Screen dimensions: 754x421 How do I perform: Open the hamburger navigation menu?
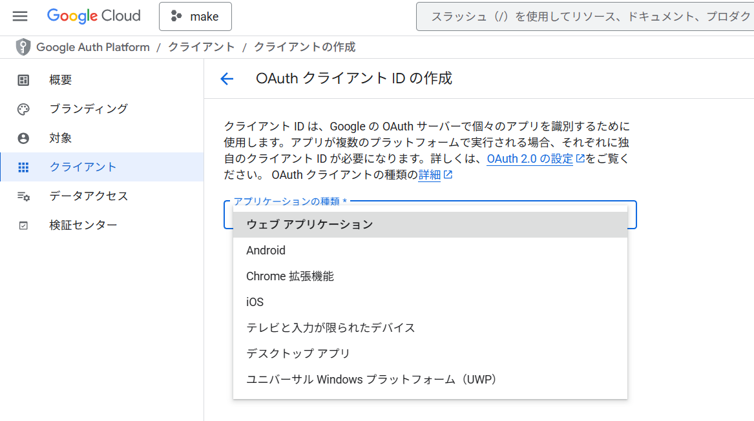pyautogui.click(x=20, y=16)
